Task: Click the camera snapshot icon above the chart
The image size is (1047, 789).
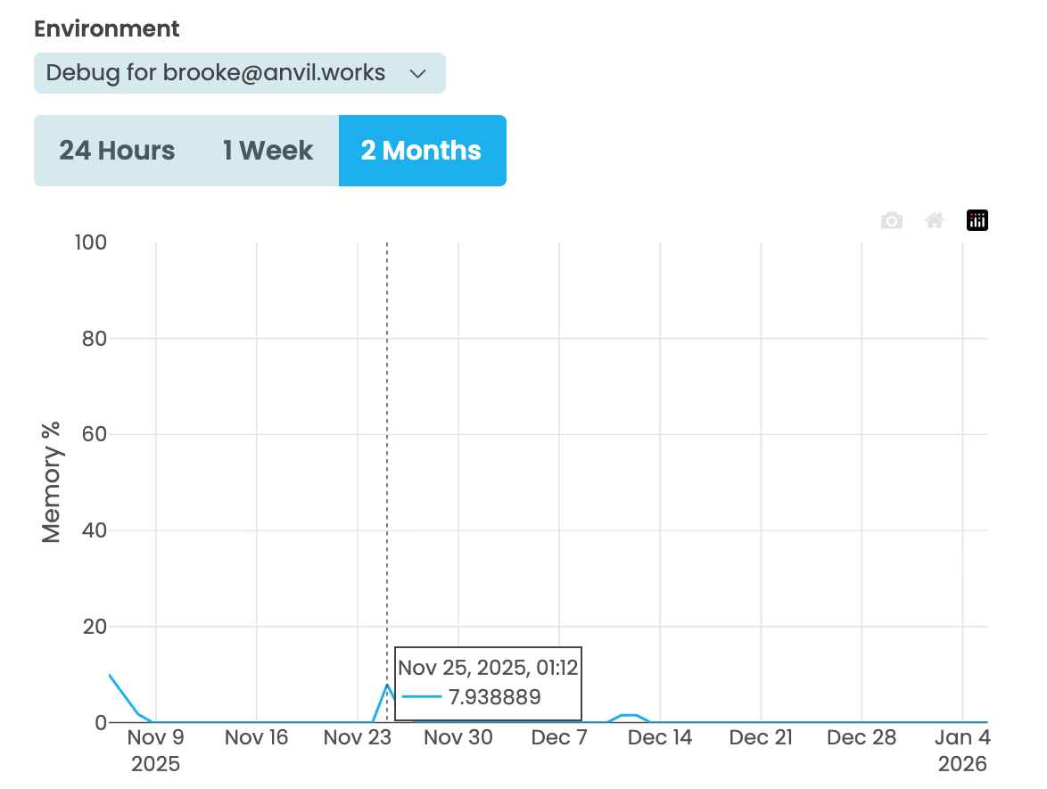Action: pos(891,219)
